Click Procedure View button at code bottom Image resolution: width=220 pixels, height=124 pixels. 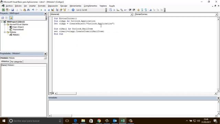pyautogui.click(x=50, y=93)
